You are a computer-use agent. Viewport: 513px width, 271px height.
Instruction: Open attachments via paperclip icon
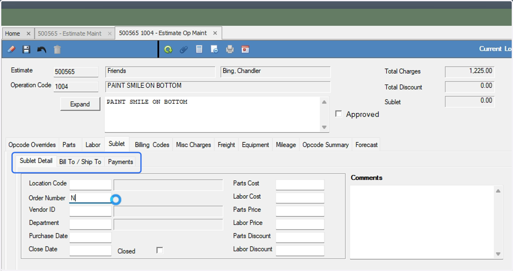pos(183,50)
